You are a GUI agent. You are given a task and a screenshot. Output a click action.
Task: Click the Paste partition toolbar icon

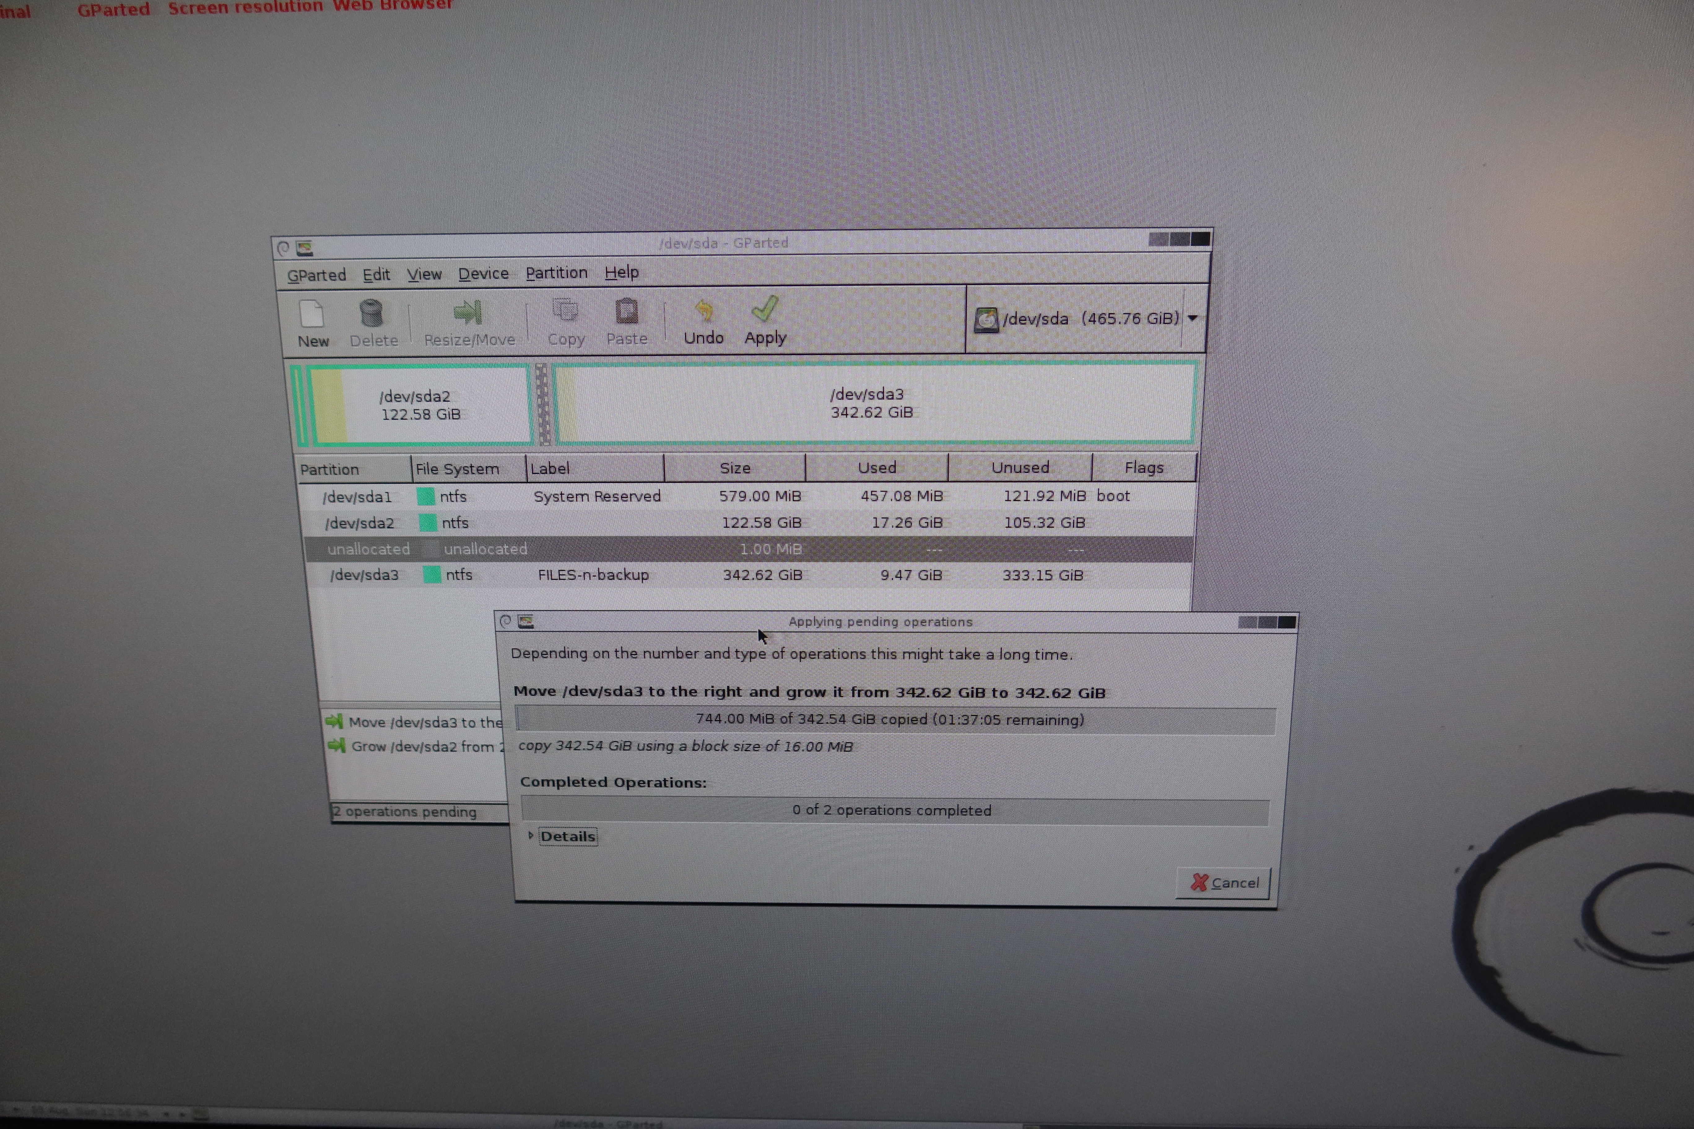(x=627, y=311)
